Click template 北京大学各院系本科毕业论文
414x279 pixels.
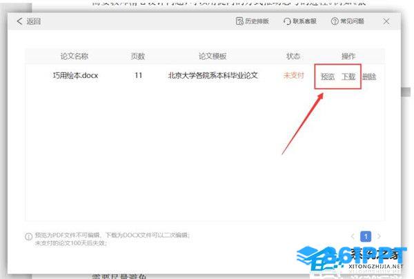point(213,75)
